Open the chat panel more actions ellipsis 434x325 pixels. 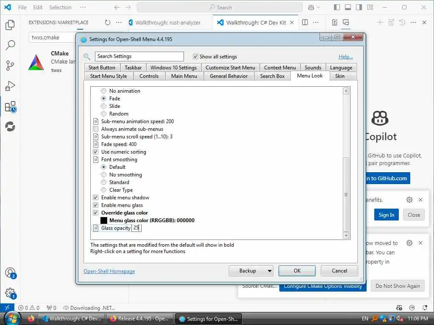[x=413, y=22]
